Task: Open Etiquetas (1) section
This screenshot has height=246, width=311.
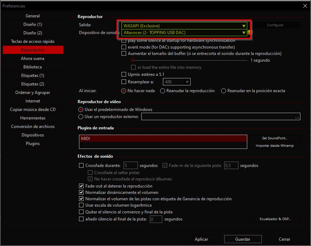Action: pos(33,76)
